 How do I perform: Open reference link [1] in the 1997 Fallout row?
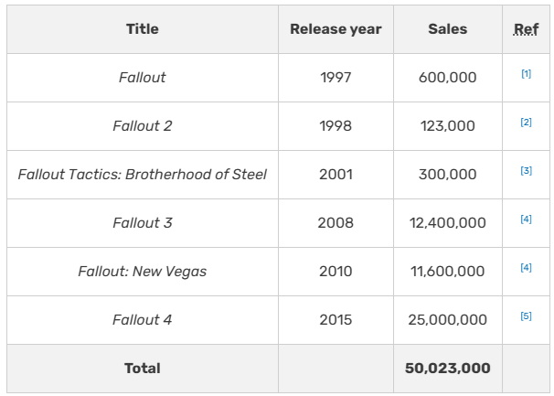[x=526, y=74]
